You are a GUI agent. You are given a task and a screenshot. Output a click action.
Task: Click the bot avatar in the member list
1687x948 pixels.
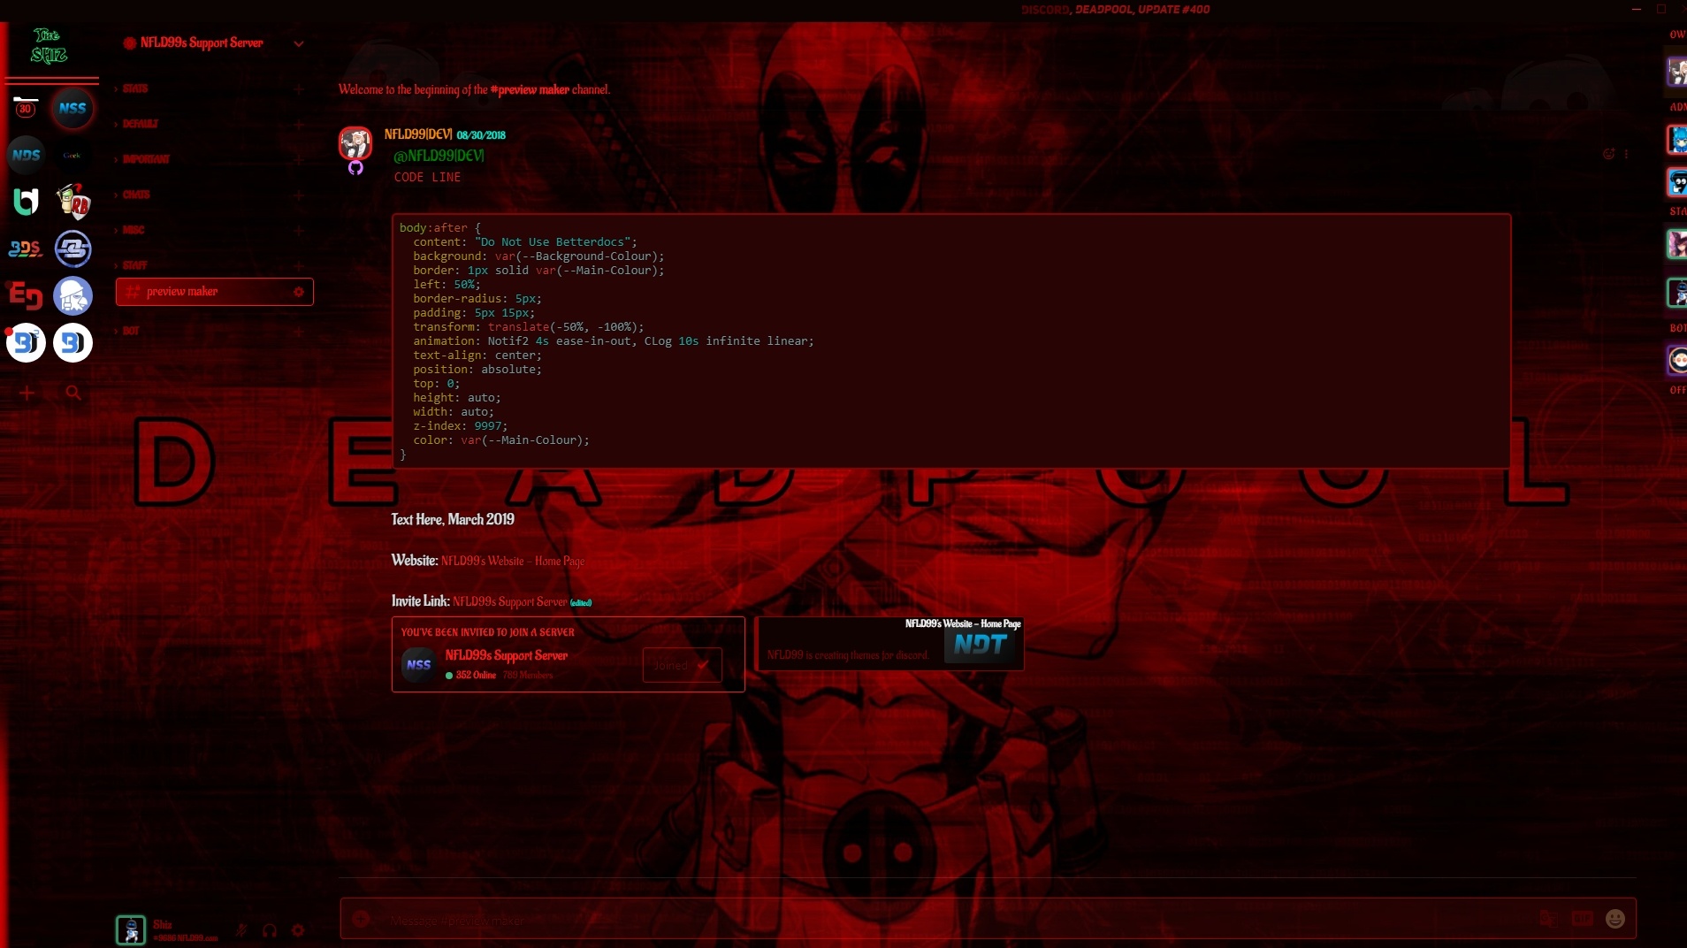click(x=1676, y=360)
